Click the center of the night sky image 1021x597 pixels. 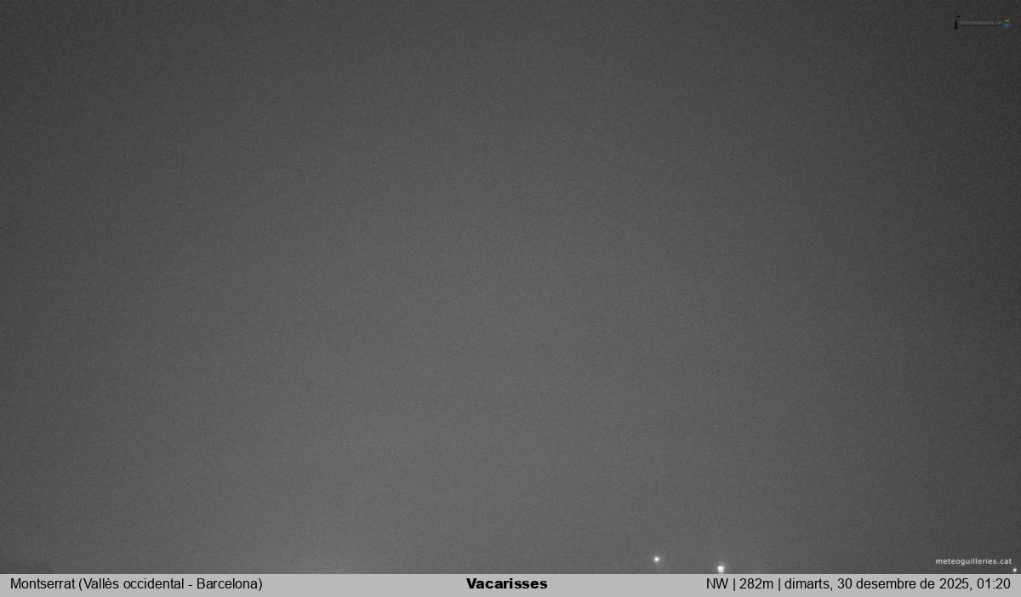510,287
